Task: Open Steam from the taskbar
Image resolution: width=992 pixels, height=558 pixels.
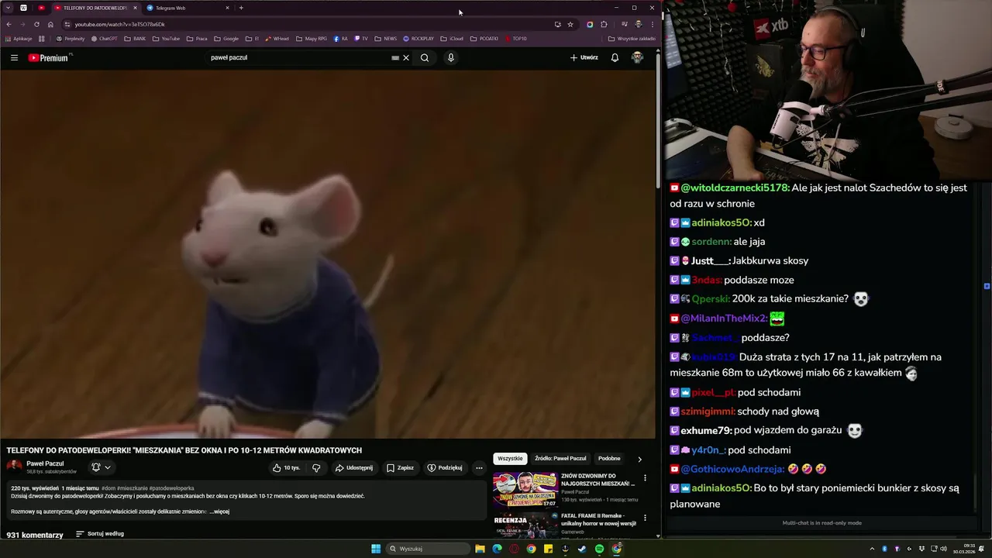Action: pyautogui.click(x=582, y=549)
